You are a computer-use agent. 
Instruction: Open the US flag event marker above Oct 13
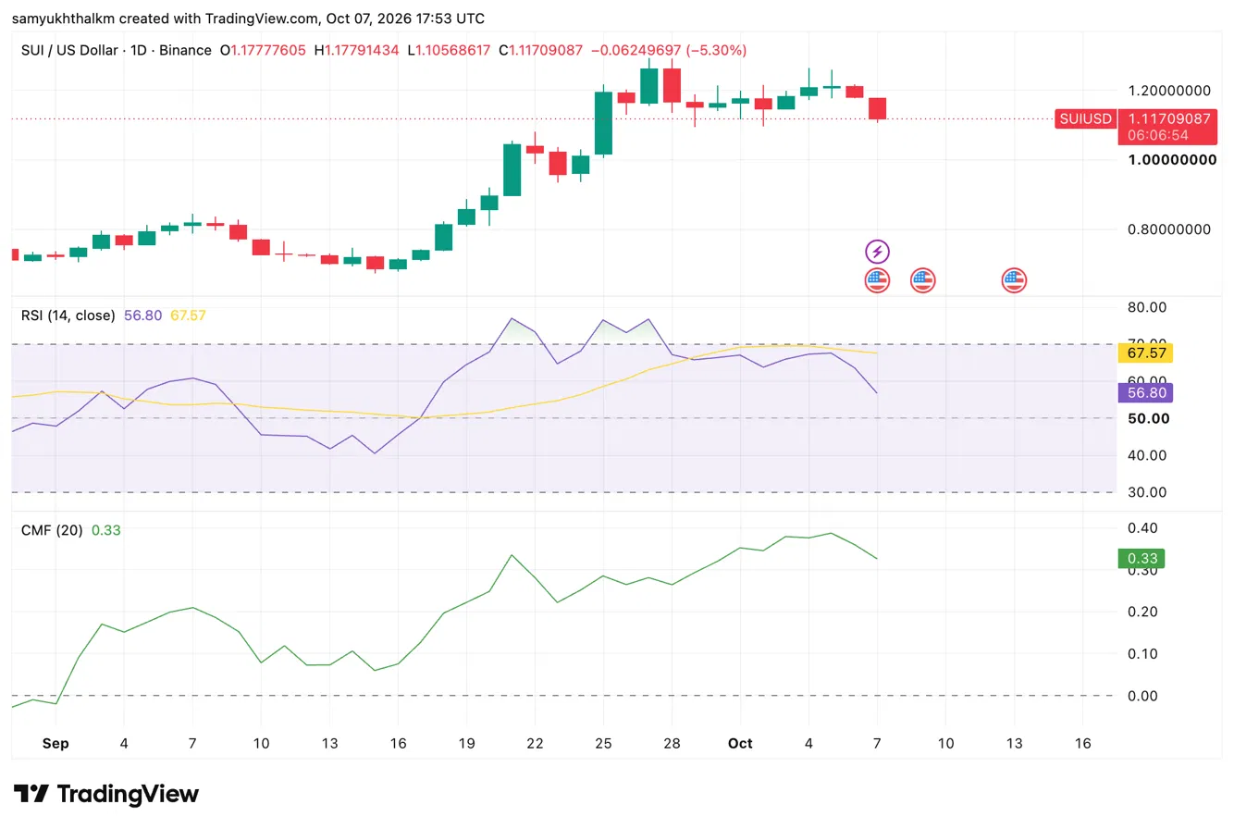(x=1015, y=280)
